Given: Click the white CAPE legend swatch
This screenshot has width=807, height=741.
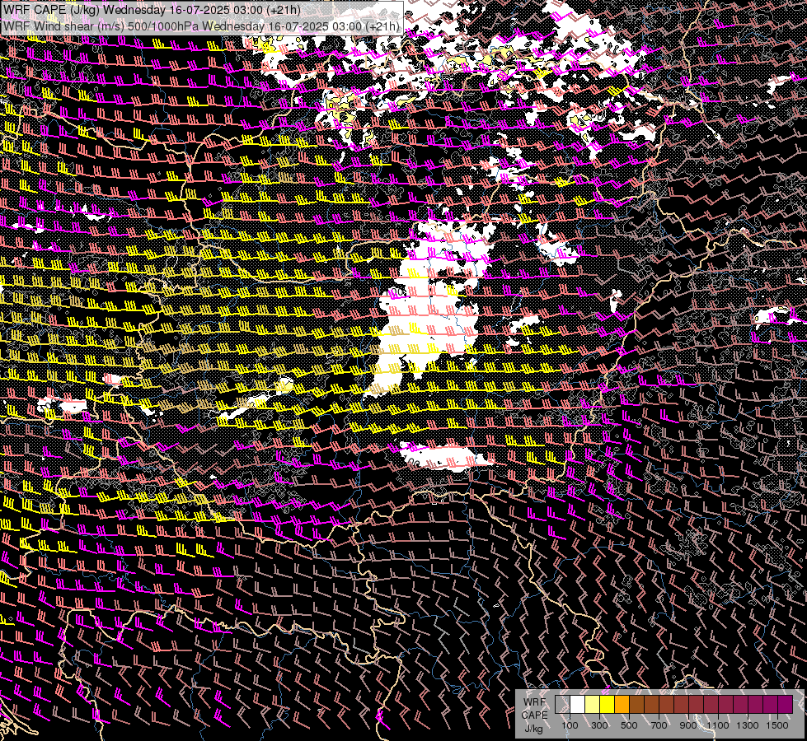Looking at the screenshot, I should pos(578,705).
